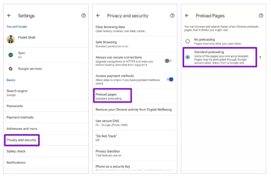The image size is (271, 176).
Task: Open Use secure DNS option
Action: tap(111, 123)
